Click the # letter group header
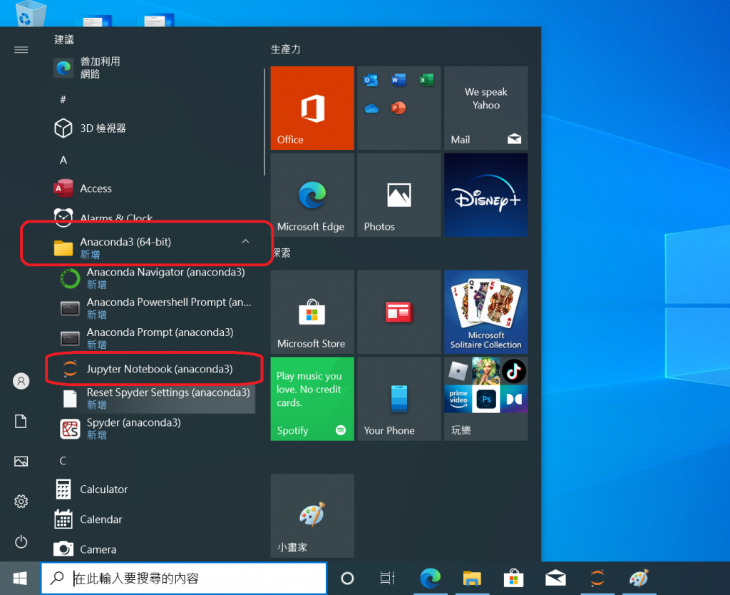The height and width of the screenshot is (595, 730). coord(63,99)
